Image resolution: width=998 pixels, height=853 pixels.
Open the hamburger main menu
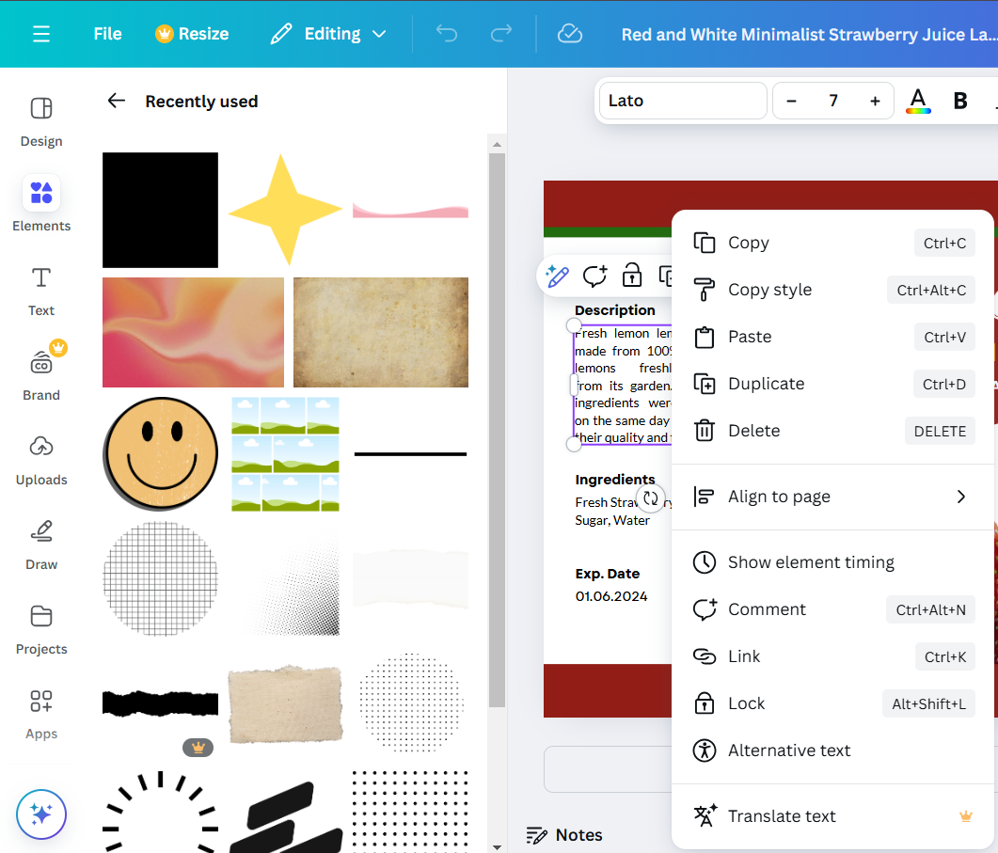pyautogui.click(x=41, y=34)
